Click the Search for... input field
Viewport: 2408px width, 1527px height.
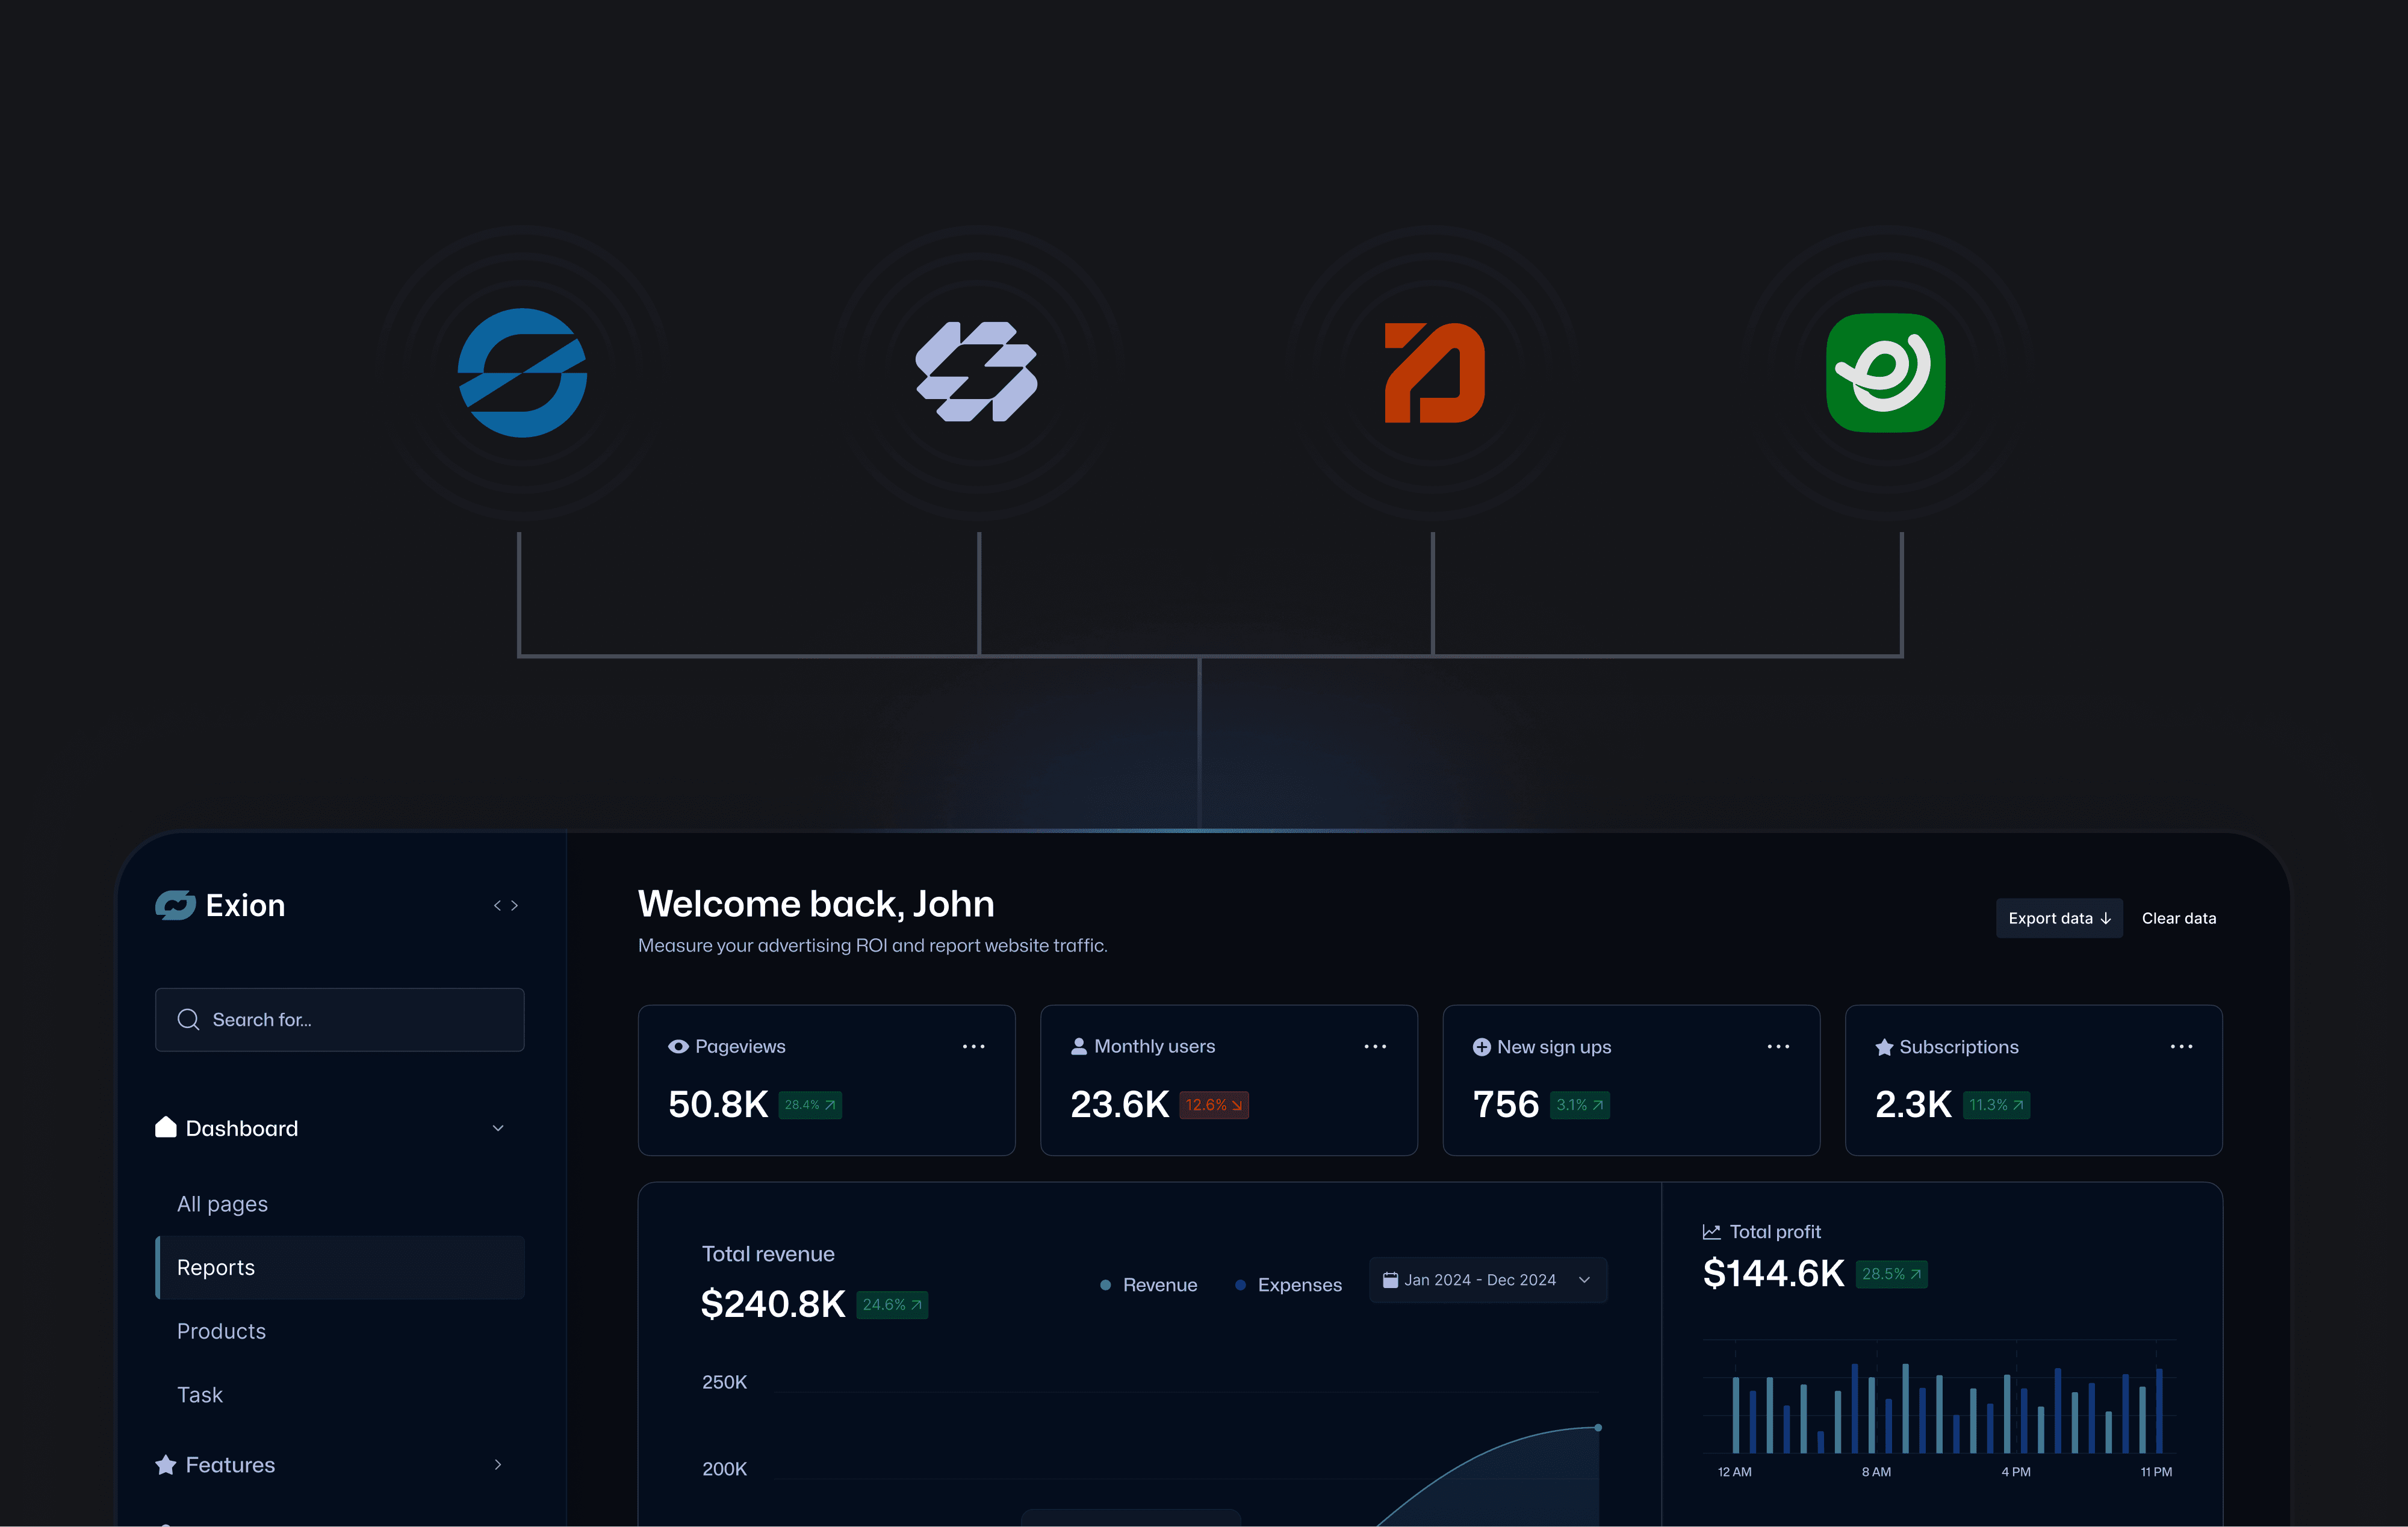340,1019
